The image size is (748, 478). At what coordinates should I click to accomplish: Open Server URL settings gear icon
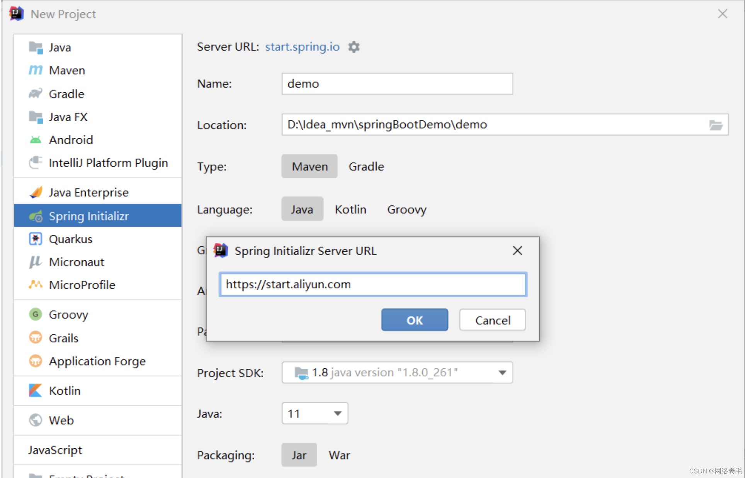(354, 47)
